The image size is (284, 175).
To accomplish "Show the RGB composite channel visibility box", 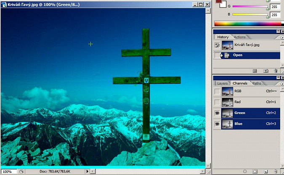I will click(x=217, y=91).
